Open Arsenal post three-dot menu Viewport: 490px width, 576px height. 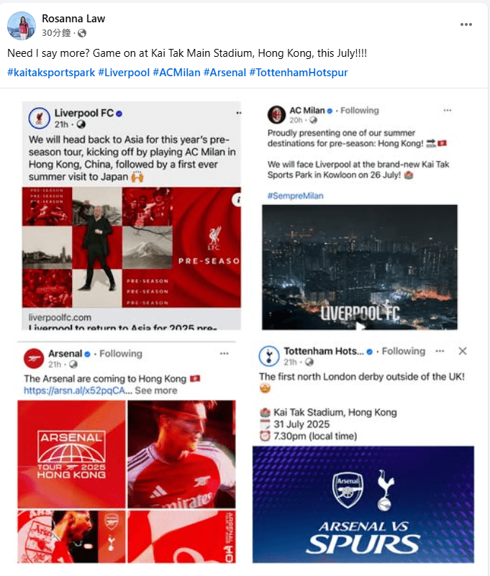click(x=224, y=354)
